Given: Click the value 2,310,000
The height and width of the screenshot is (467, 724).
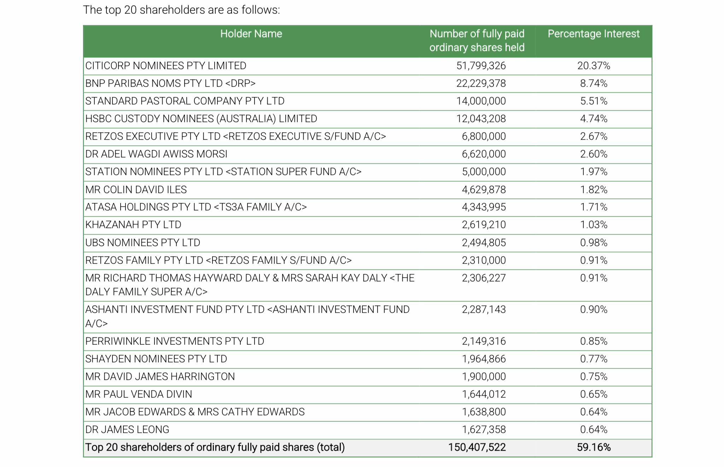Looking at the screenshot, I should point(484,260).
